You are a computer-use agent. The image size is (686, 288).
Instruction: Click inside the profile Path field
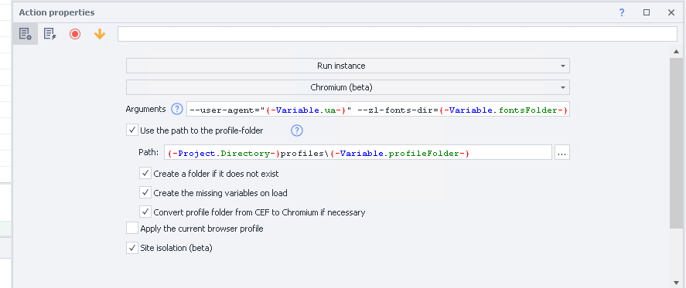tap(358, 153)
